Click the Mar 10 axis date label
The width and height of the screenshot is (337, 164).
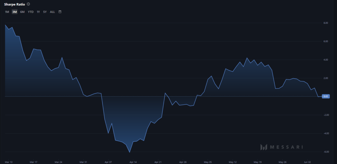[9, 162]
